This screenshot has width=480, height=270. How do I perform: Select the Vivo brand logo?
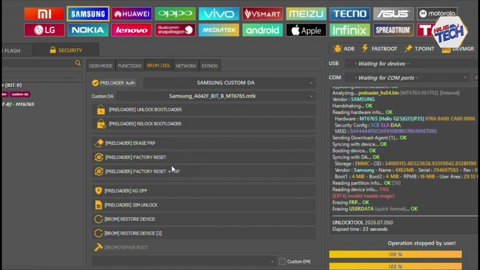click(219, 14)
